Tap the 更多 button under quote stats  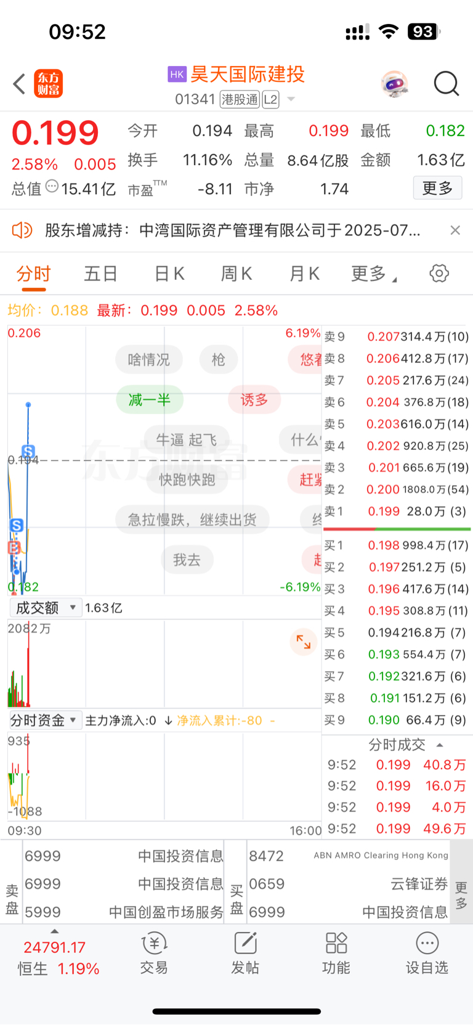[x=437, y=188]
